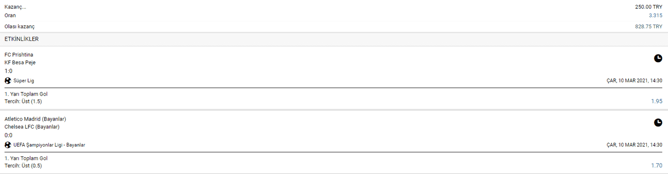The width and height of the screenshot is (668, 174).
Task: Open the Süper Lig league link
Action: tap(24, 81)
